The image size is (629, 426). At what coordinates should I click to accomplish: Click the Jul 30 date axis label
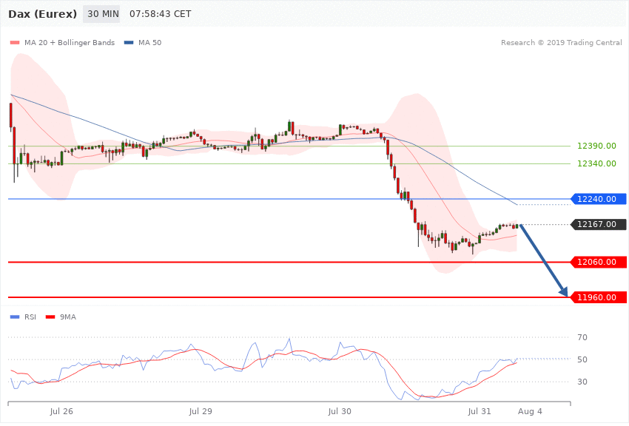tap(340, 411)
